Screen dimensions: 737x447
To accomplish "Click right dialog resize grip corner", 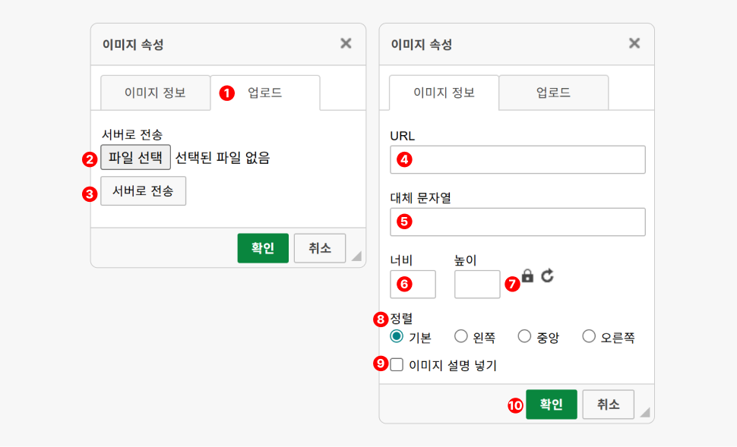I will 644,412.
